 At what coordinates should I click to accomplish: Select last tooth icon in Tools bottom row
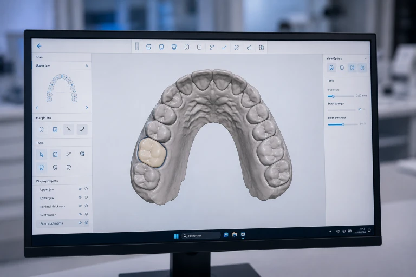pos(69,167)
